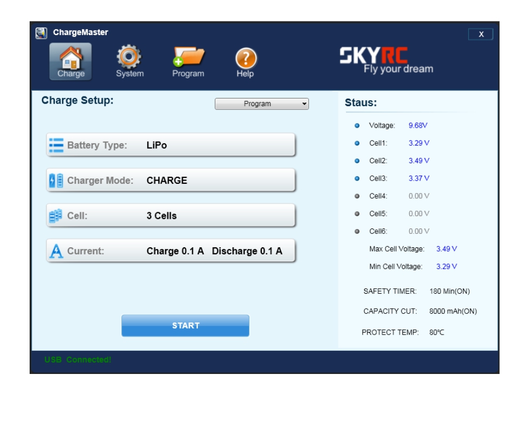Start charging with the START button

[x=185, y=325]
